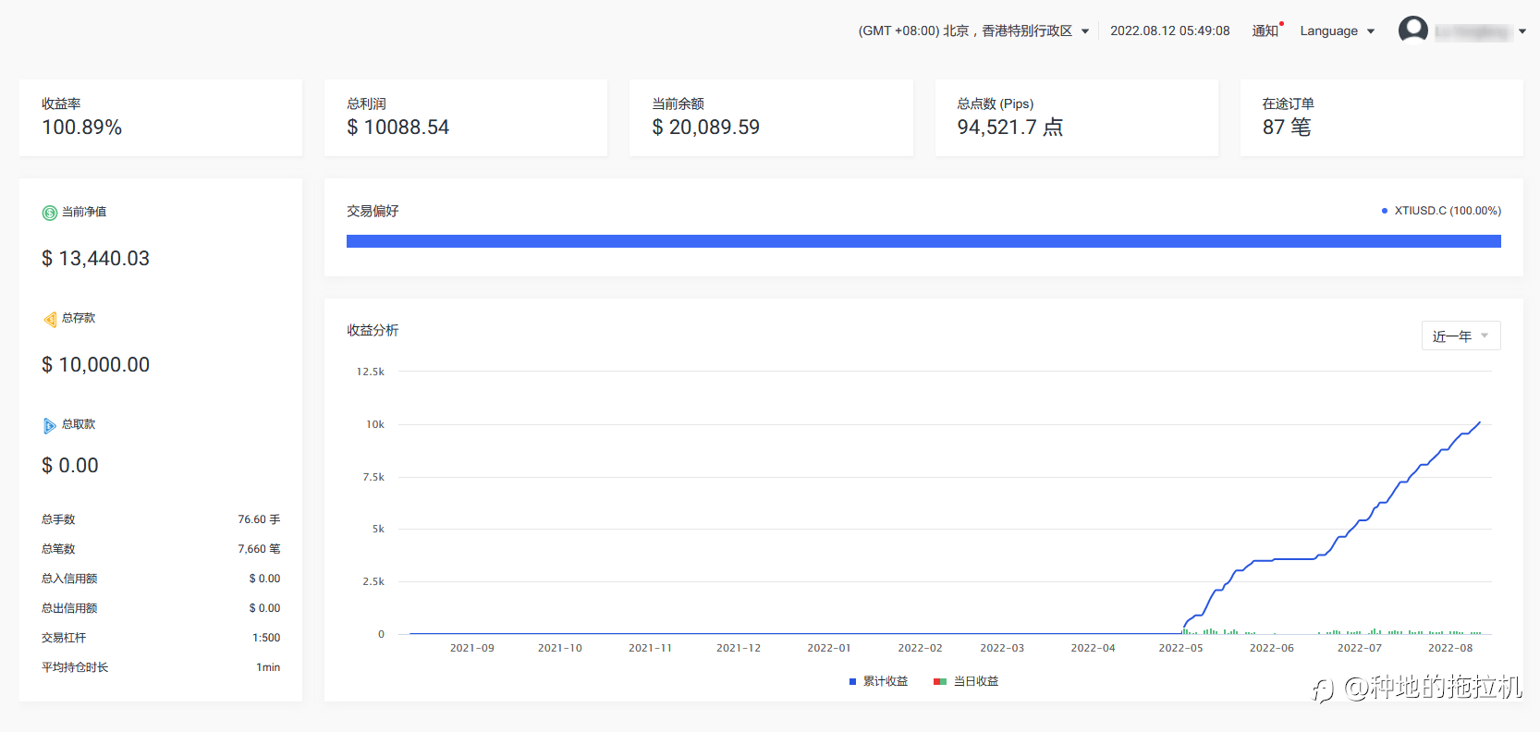Click the green current net value icon
Screen dimensions: 1540x732
click(50, 213)
